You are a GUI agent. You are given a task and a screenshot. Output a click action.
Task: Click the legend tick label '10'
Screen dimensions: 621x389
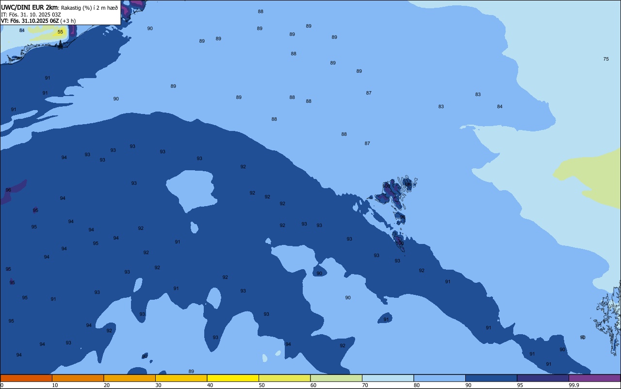55,385
